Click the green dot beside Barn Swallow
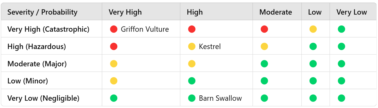Image resolution: width=378 pixels, height=108 pixels. pos(192,98)
